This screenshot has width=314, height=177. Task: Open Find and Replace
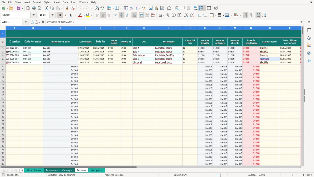(97, 8)
